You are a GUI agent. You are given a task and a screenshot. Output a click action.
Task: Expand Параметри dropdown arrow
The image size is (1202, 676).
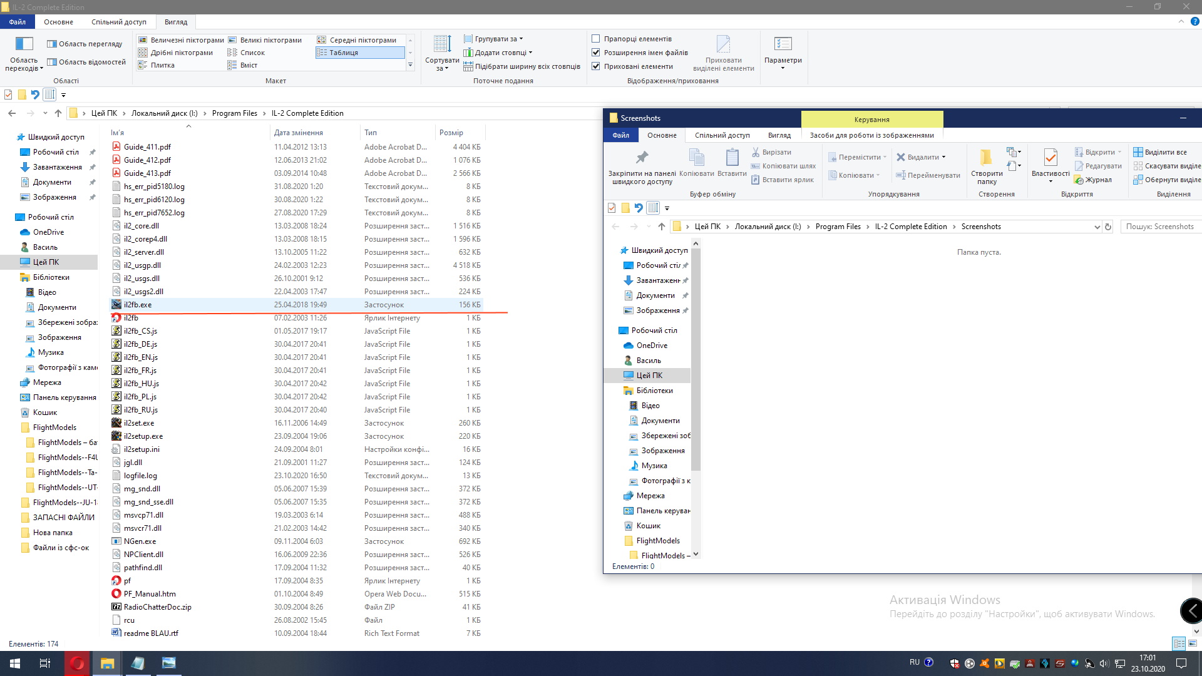click(x=783, y=68)
